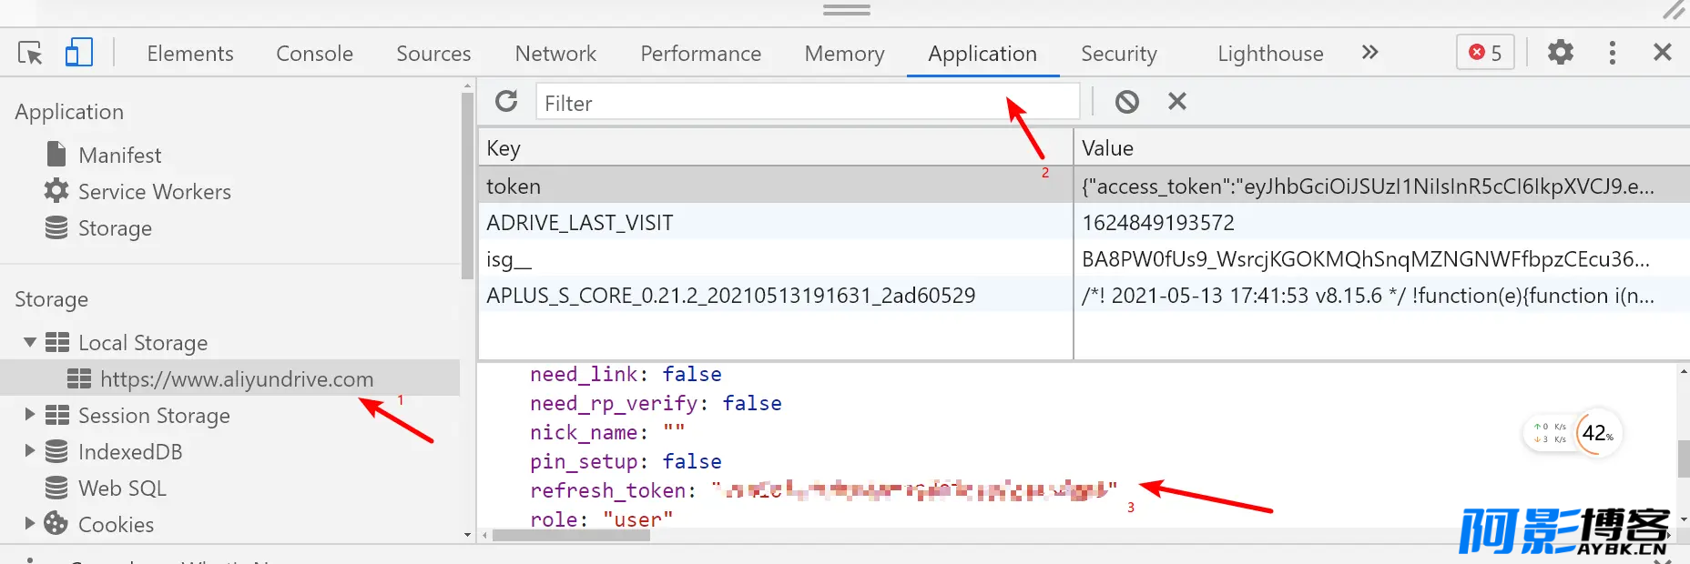1690x564 pixels.
Task: Open DevTools settings gear
Action: (x=1560, y=53)
